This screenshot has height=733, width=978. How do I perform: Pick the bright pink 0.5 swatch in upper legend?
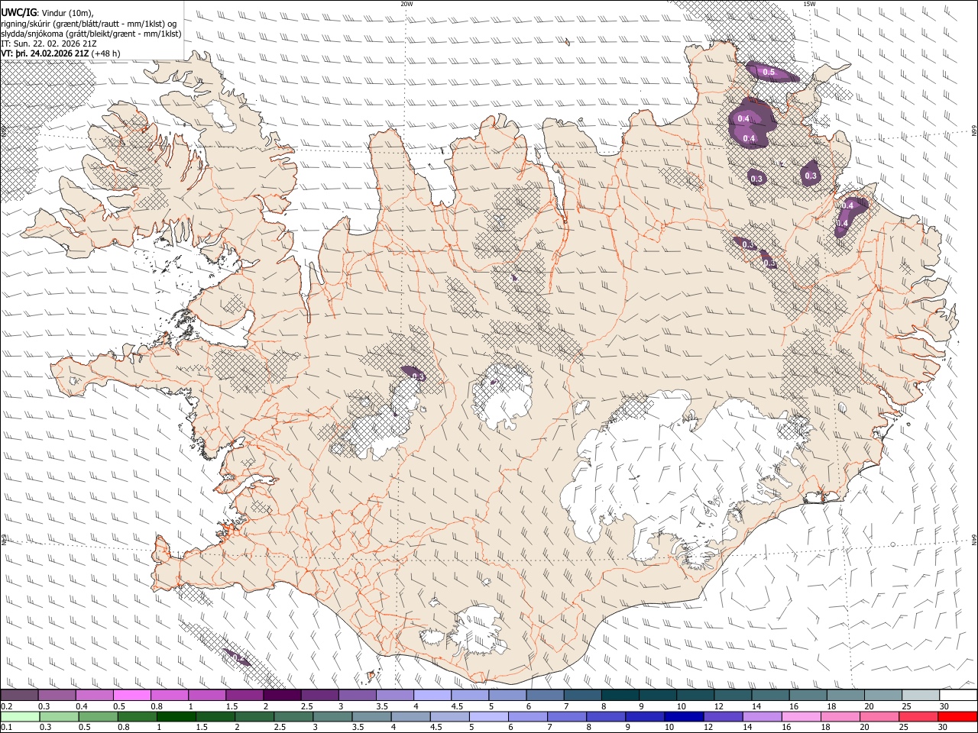coord(131,696)
